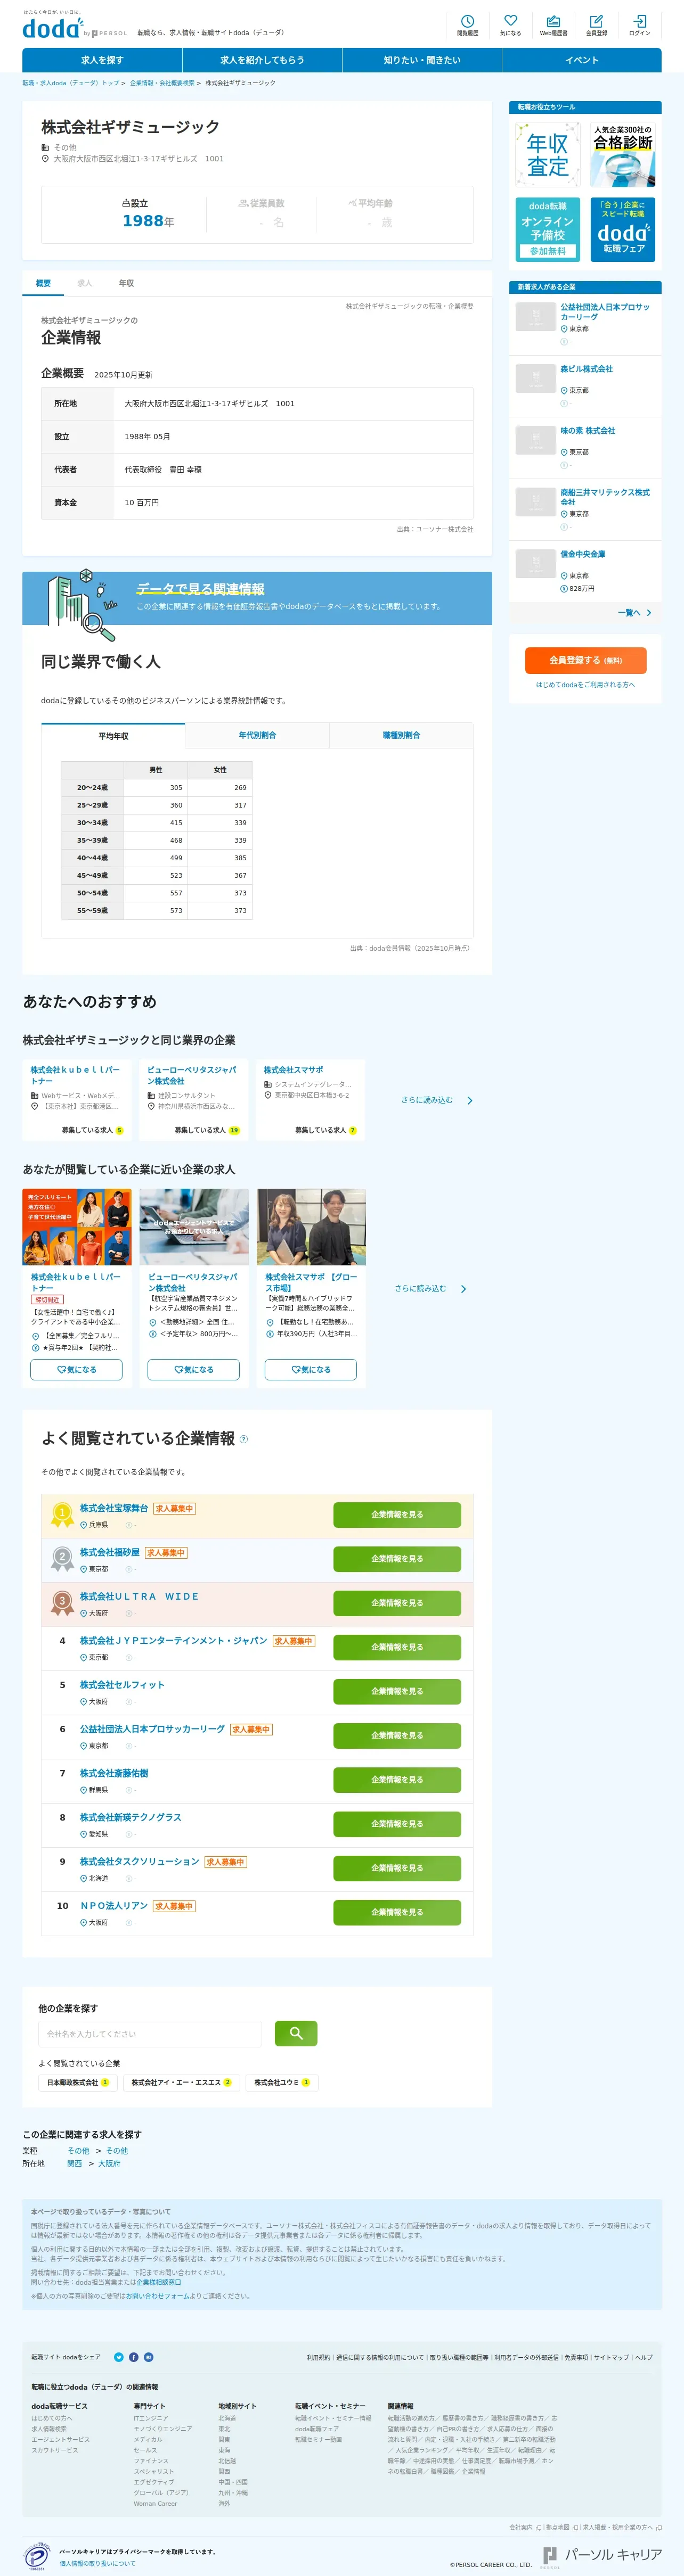The image size is (684, 2576).
Task: Follow 企業情報・会社概要検索 breadcrumb
Action: click(x=161, y=83)
